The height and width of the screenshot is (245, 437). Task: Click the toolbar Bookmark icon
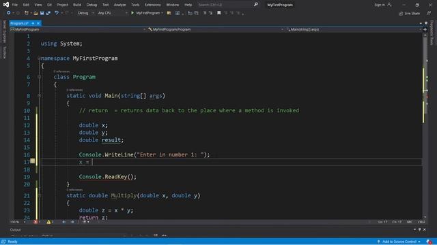tap(218, 13)
